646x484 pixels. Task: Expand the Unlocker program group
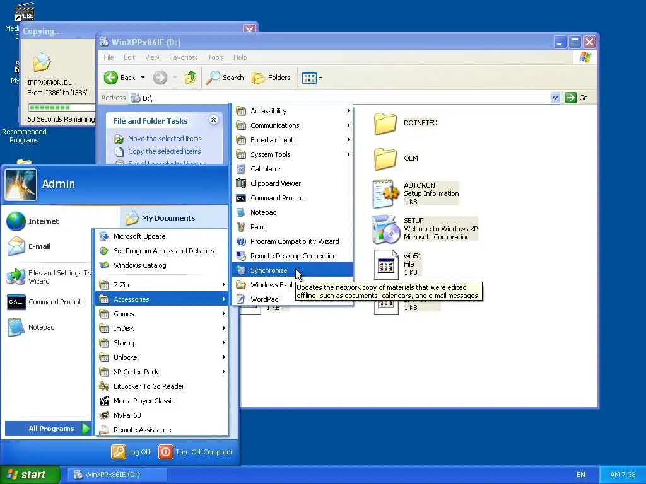click(x=161, y=357)
